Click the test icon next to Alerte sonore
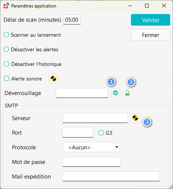Viewport: 173px width, 189px height. point(53,79)
